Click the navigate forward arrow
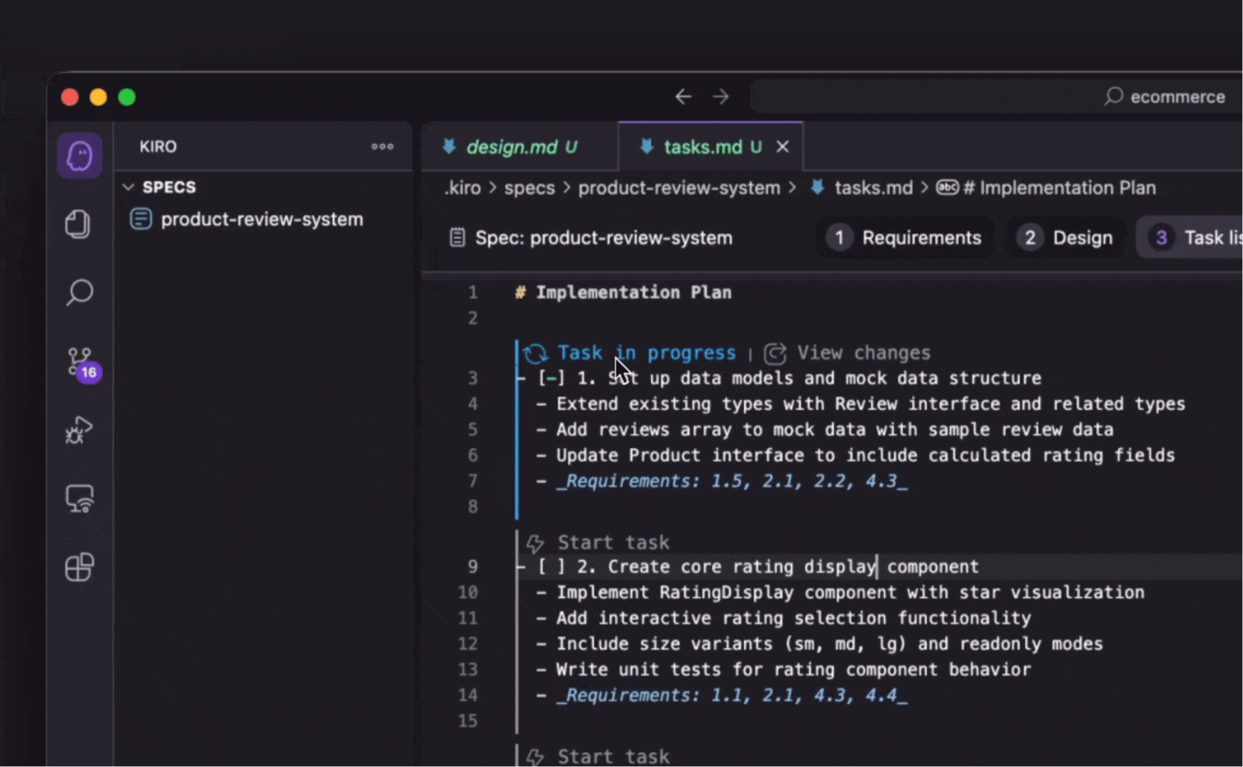Image resolution: width=1243 pixels, height=767 pixels. (x=721, y=97)
